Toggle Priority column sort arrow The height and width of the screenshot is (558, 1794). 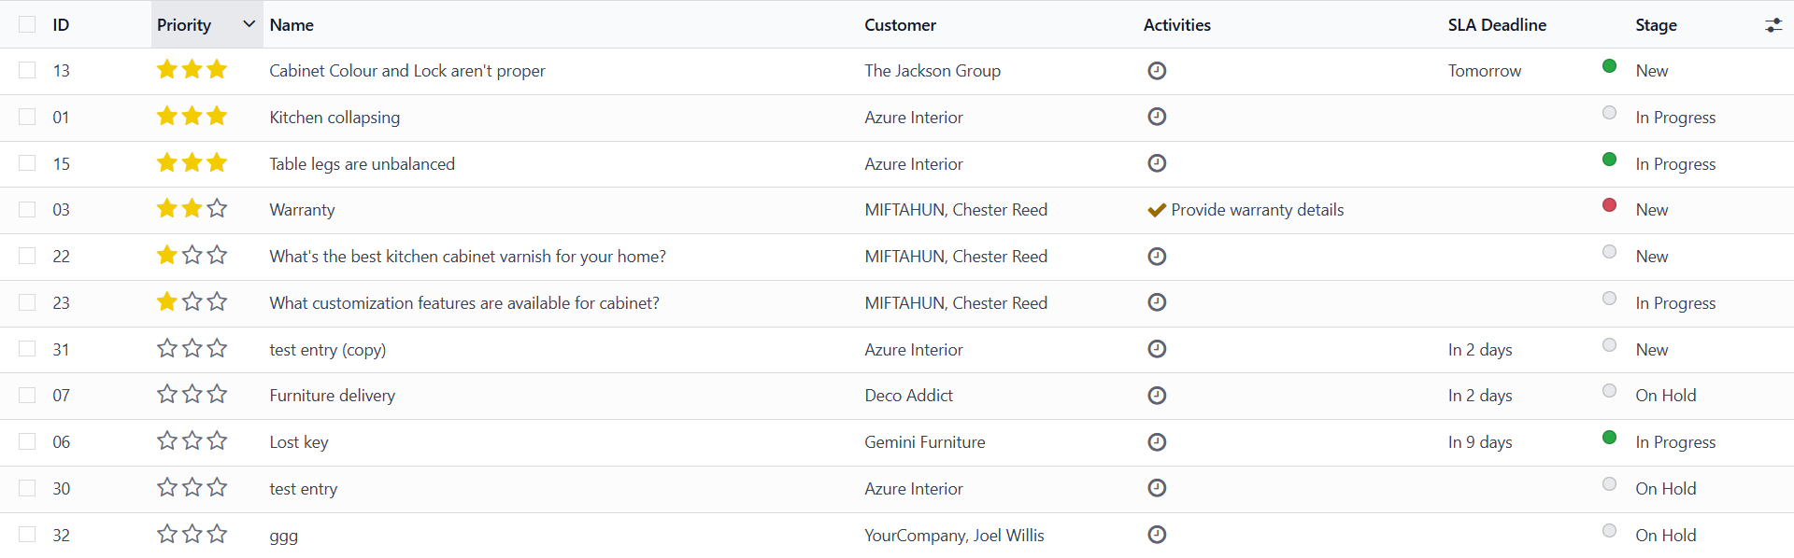[249, 24]
